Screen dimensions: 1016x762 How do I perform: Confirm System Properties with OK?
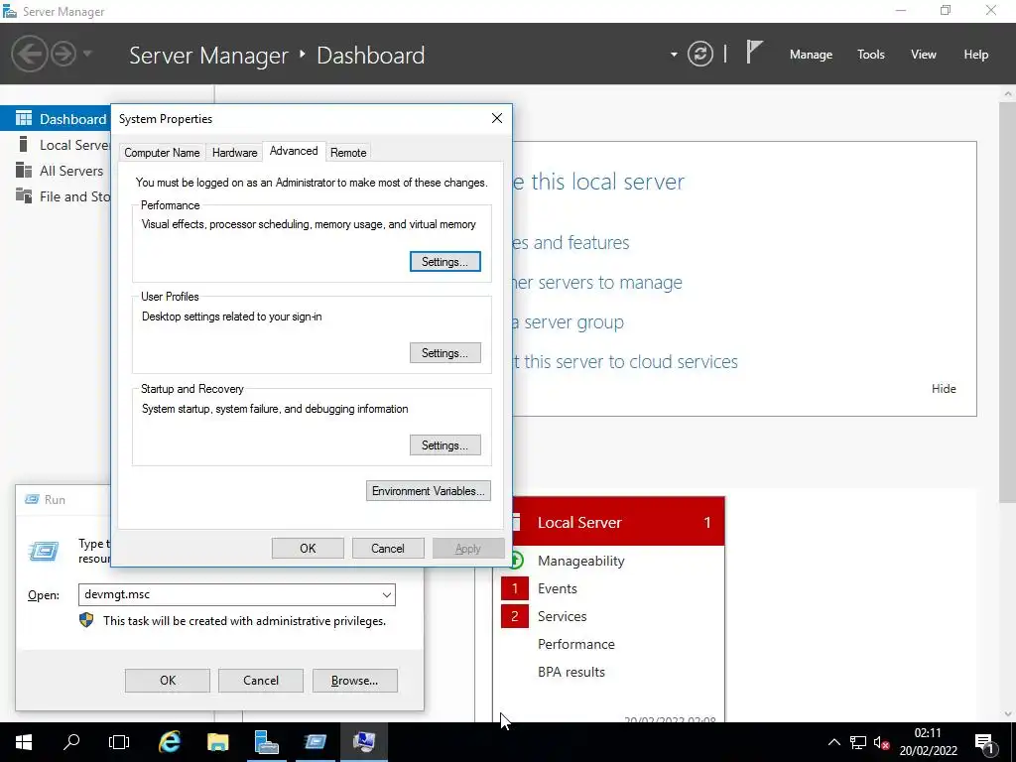308,548
